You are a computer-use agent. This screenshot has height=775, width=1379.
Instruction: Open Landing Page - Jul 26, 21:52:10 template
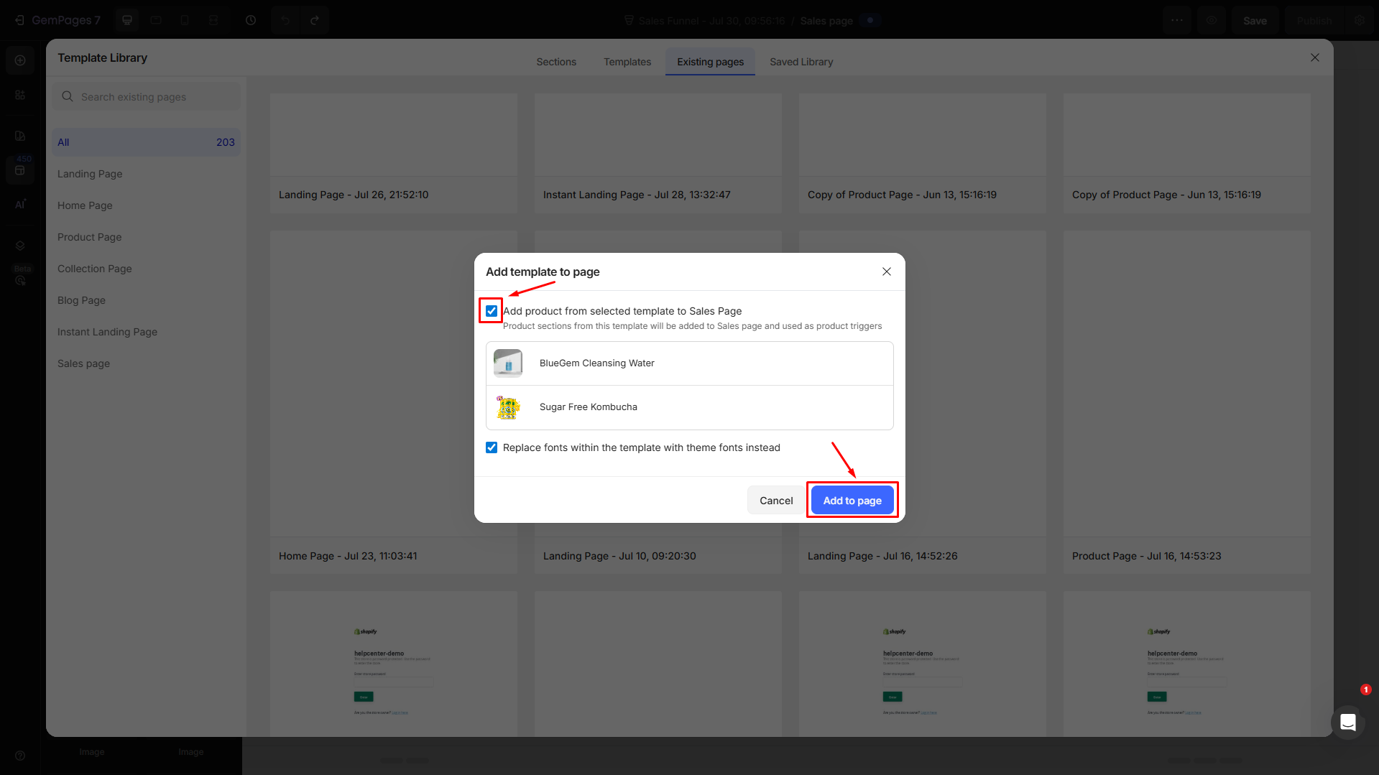tap(394, 153)
